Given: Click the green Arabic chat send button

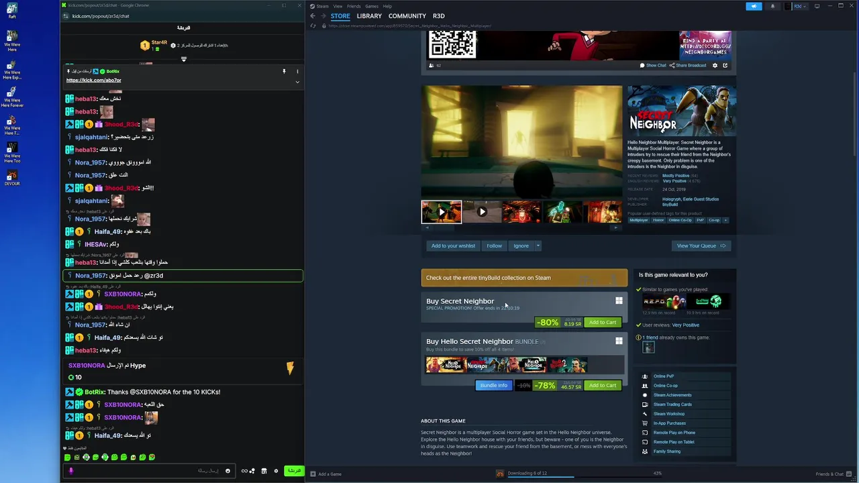Looking at the screenshot, I should (294, 471).
